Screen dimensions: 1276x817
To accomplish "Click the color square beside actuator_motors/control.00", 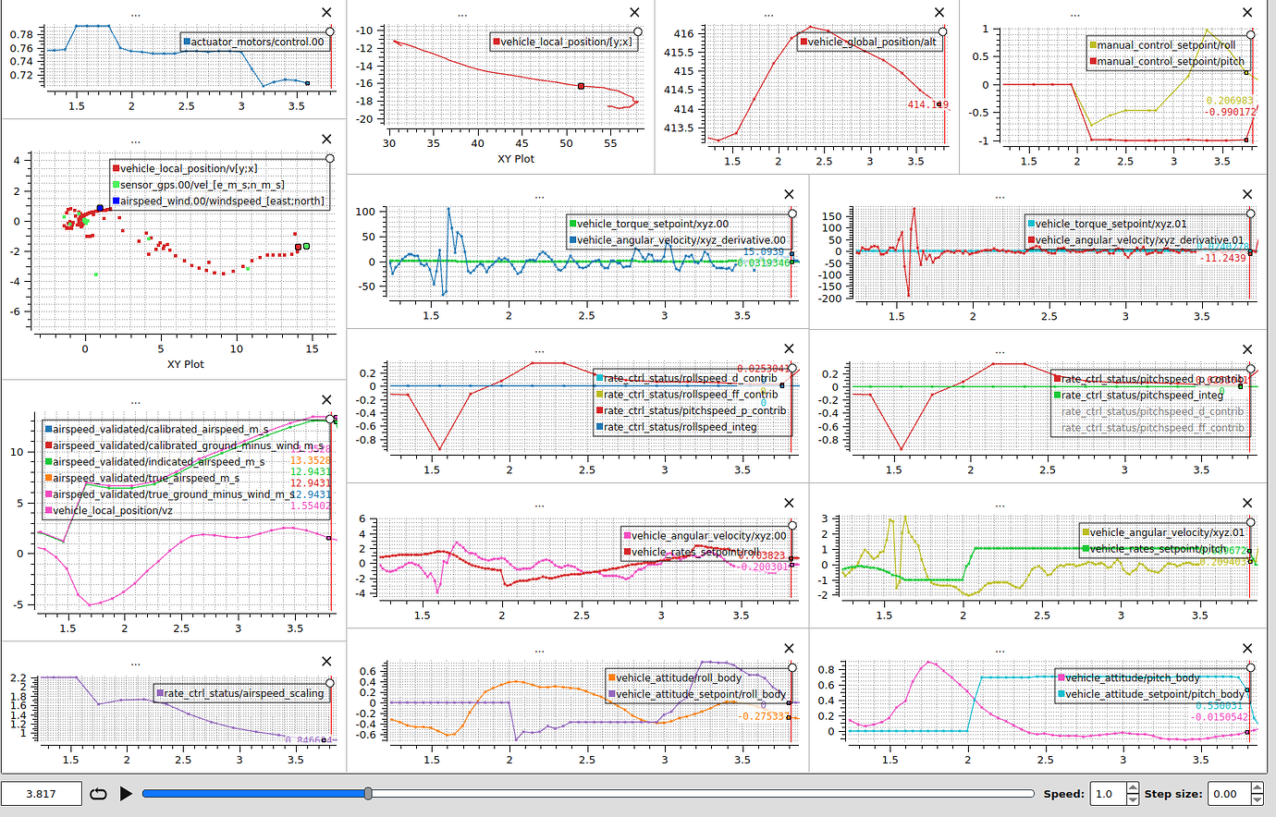I will (x=186, y=42).
